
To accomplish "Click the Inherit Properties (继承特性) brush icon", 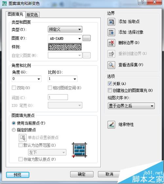I will pos(111,125).
